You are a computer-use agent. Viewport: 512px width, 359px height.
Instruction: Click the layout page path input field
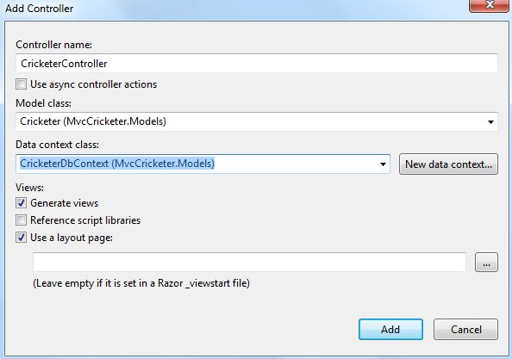(249, 262)
